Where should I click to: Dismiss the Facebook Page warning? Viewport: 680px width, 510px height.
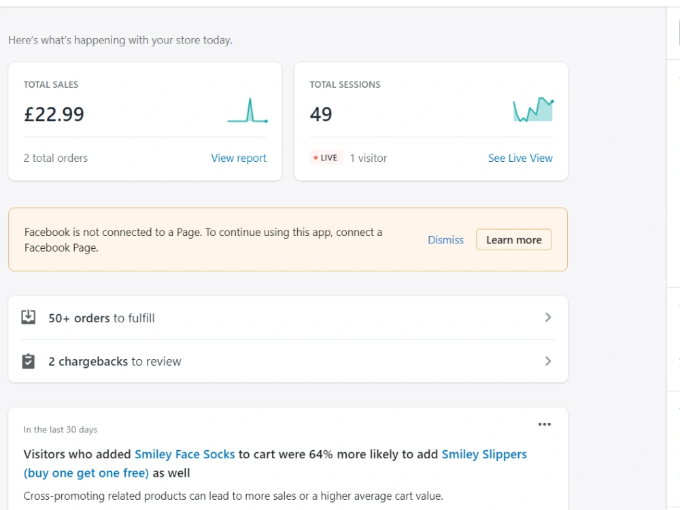445,240
